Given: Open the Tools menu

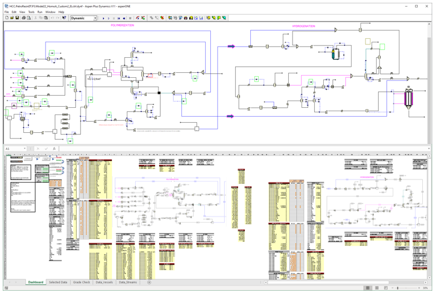Looking at the screenshot, I should (31, 12).
